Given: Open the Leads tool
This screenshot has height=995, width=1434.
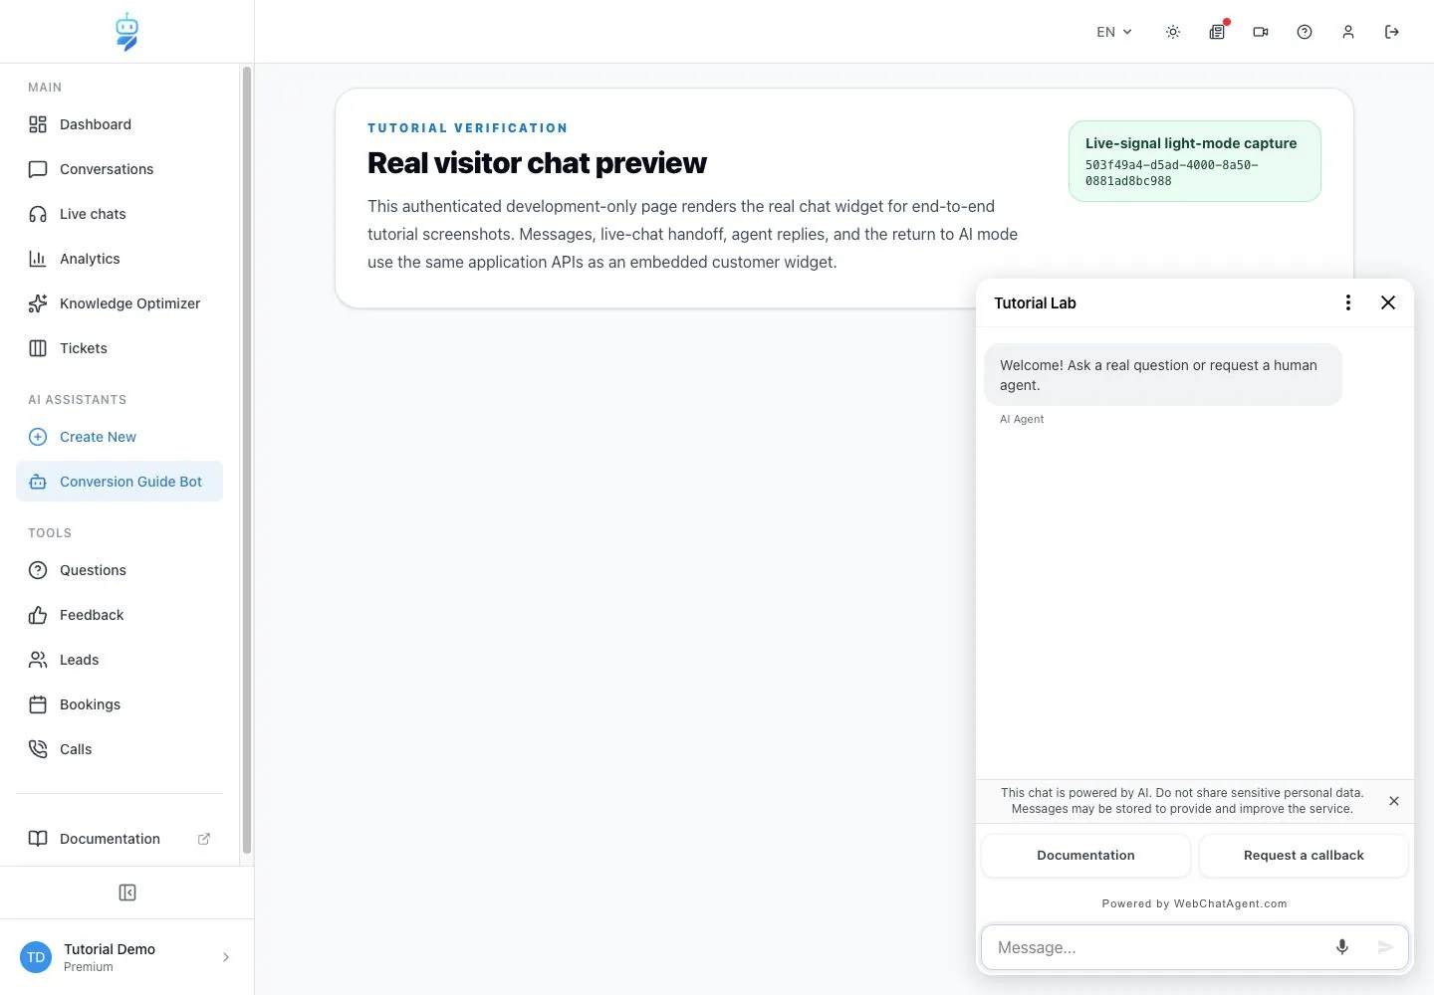Looking at the screenshot, I should tap(119, 660).
